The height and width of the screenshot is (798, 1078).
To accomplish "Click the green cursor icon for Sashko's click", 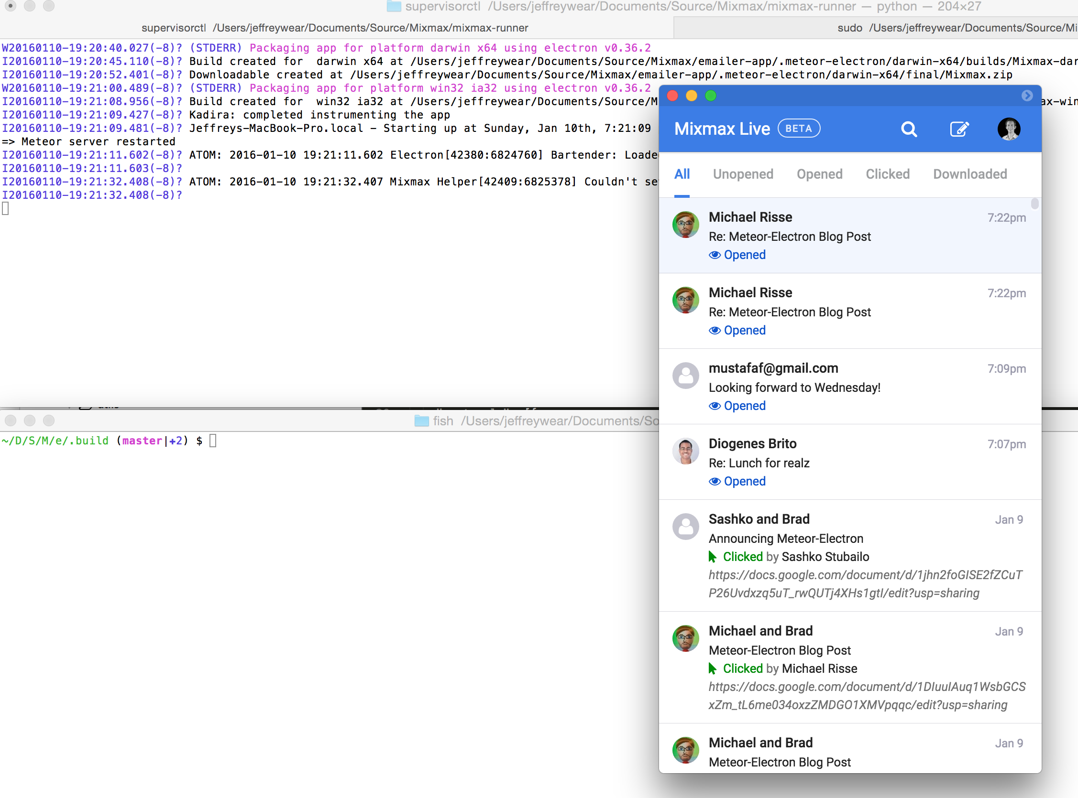I will 713,557.
